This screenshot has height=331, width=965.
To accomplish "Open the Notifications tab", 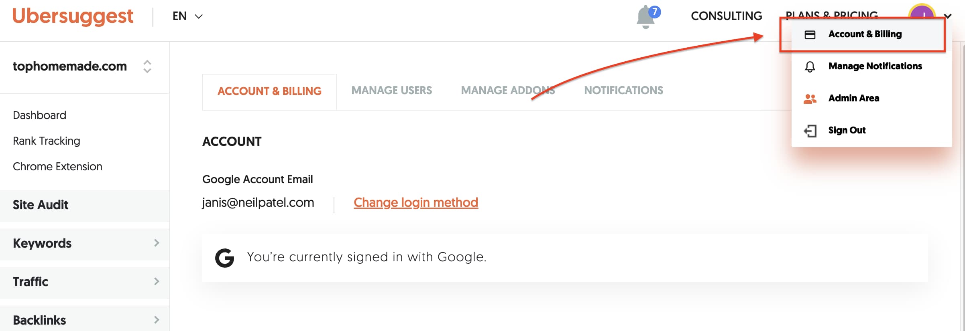I will 623,91.
